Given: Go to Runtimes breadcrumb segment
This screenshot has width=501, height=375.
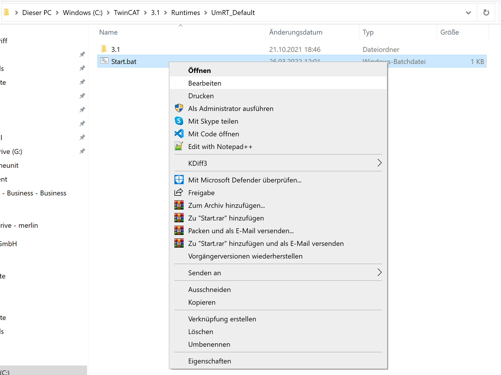Looking at the screenshot, I should coord(186,13).
